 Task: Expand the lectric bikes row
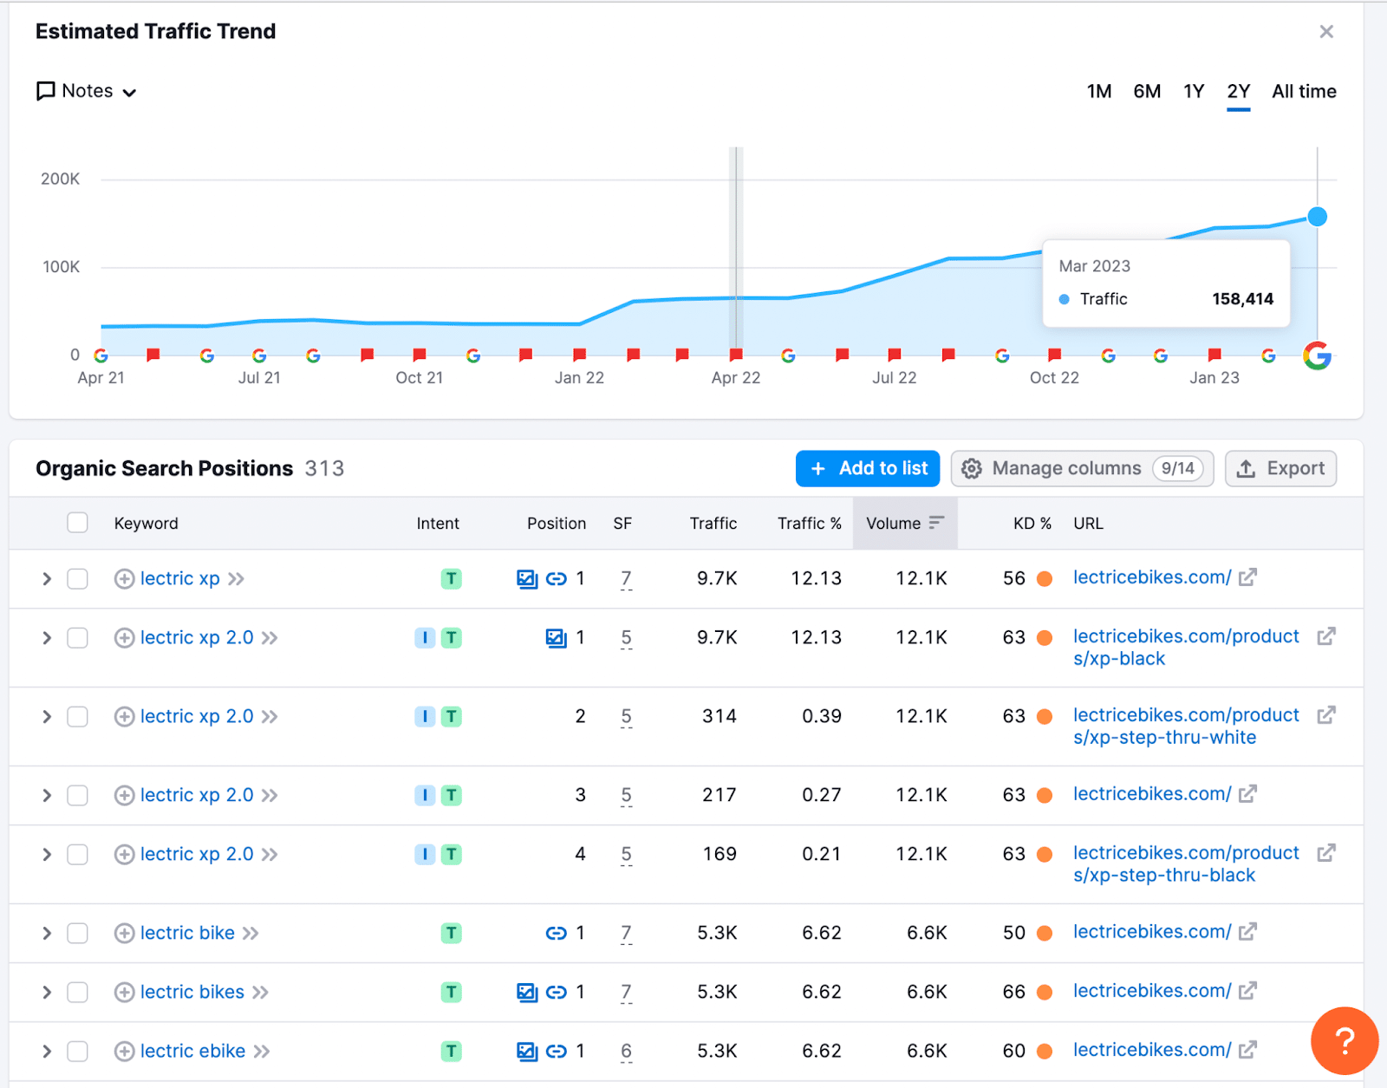coord(47,992)
